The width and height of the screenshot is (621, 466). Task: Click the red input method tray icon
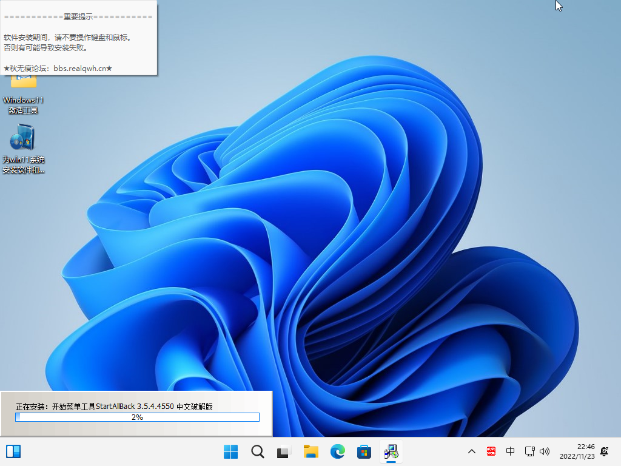491,451
